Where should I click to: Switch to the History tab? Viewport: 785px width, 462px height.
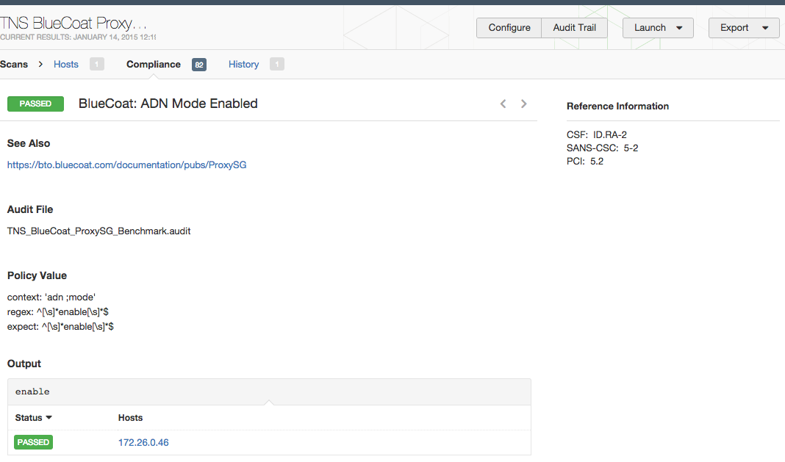point(244,64)
